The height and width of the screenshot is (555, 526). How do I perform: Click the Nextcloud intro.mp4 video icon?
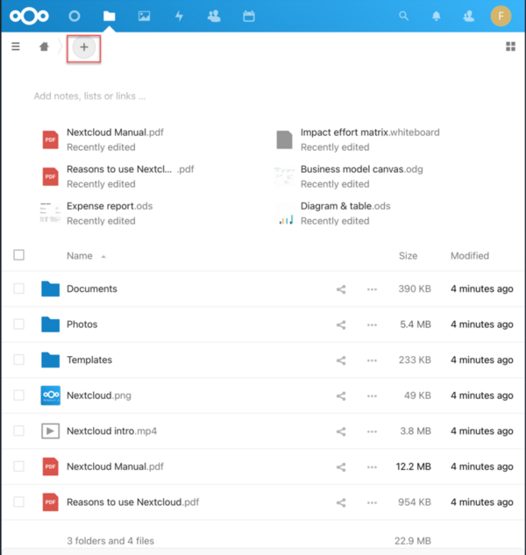point(50,430)
